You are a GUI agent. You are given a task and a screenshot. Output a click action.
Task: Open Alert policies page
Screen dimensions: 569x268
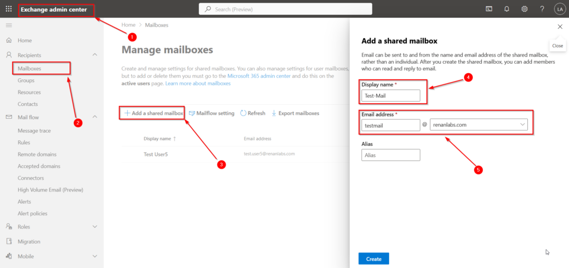(x=33, y=214)
